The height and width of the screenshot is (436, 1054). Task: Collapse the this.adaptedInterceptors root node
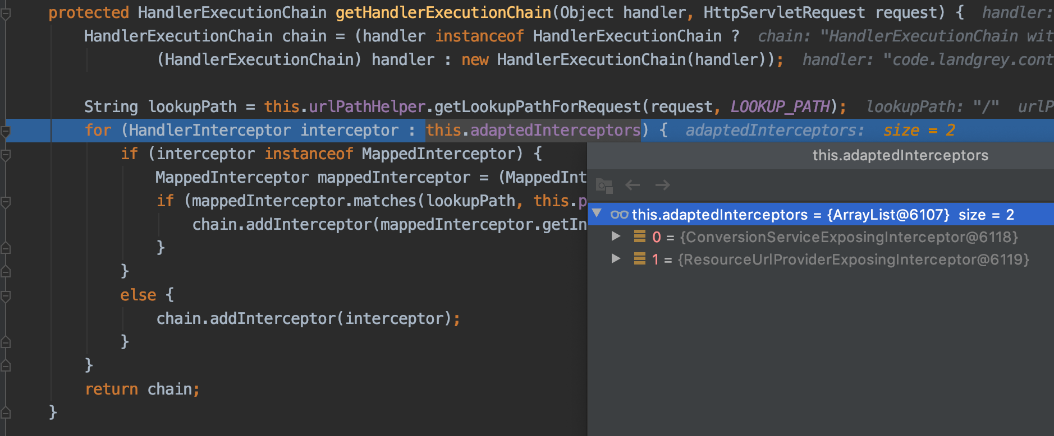597,213
